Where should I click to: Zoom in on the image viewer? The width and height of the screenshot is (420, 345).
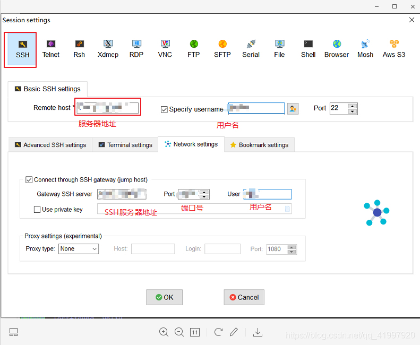point(164,332)
